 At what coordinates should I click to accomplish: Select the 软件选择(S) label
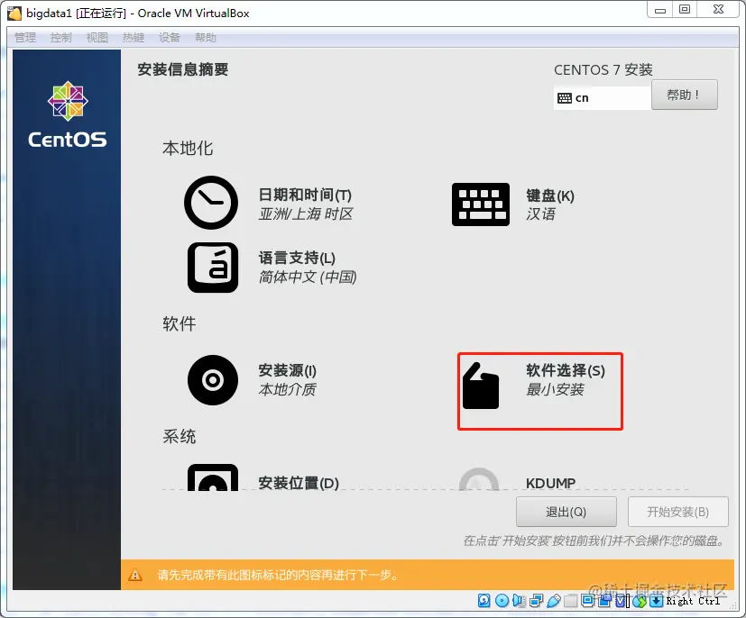(566, 370)
